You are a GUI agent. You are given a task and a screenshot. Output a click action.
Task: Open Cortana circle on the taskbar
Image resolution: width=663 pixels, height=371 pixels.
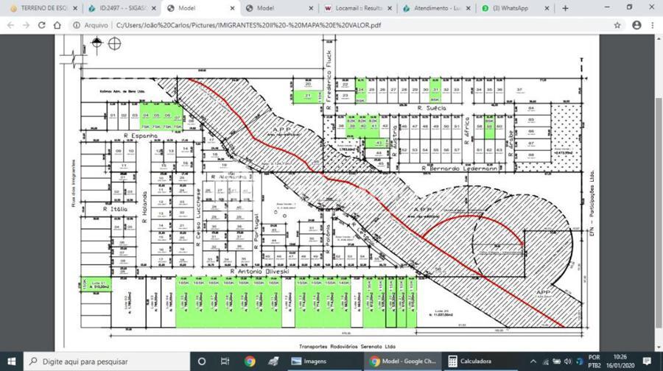203,361
